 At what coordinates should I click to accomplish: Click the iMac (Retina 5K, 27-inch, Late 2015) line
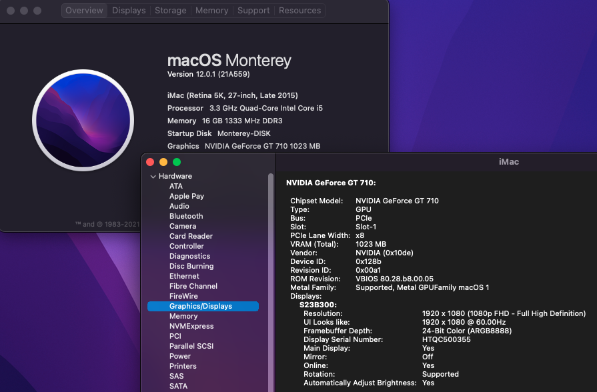coord(233,95)
